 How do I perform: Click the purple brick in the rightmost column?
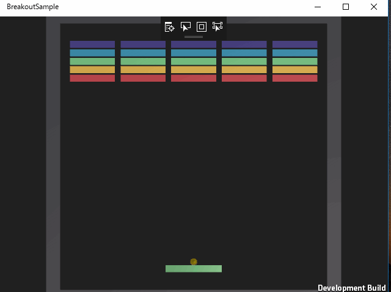pyautogui.click(x=294, y=45)
